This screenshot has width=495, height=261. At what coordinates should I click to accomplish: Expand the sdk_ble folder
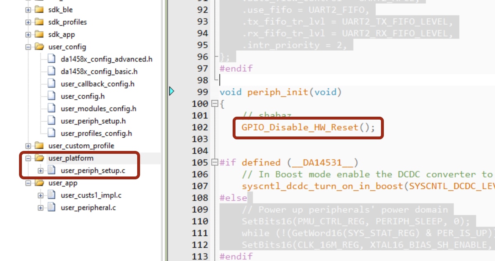[28, 10]
